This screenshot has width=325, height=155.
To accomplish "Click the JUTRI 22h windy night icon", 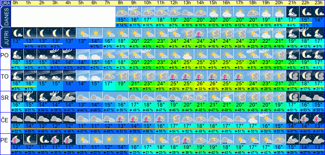I will click(305, 33).
